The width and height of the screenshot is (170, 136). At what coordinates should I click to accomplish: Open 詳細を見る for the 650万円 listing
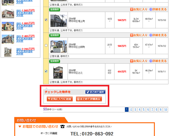click(x=158, y=61)
